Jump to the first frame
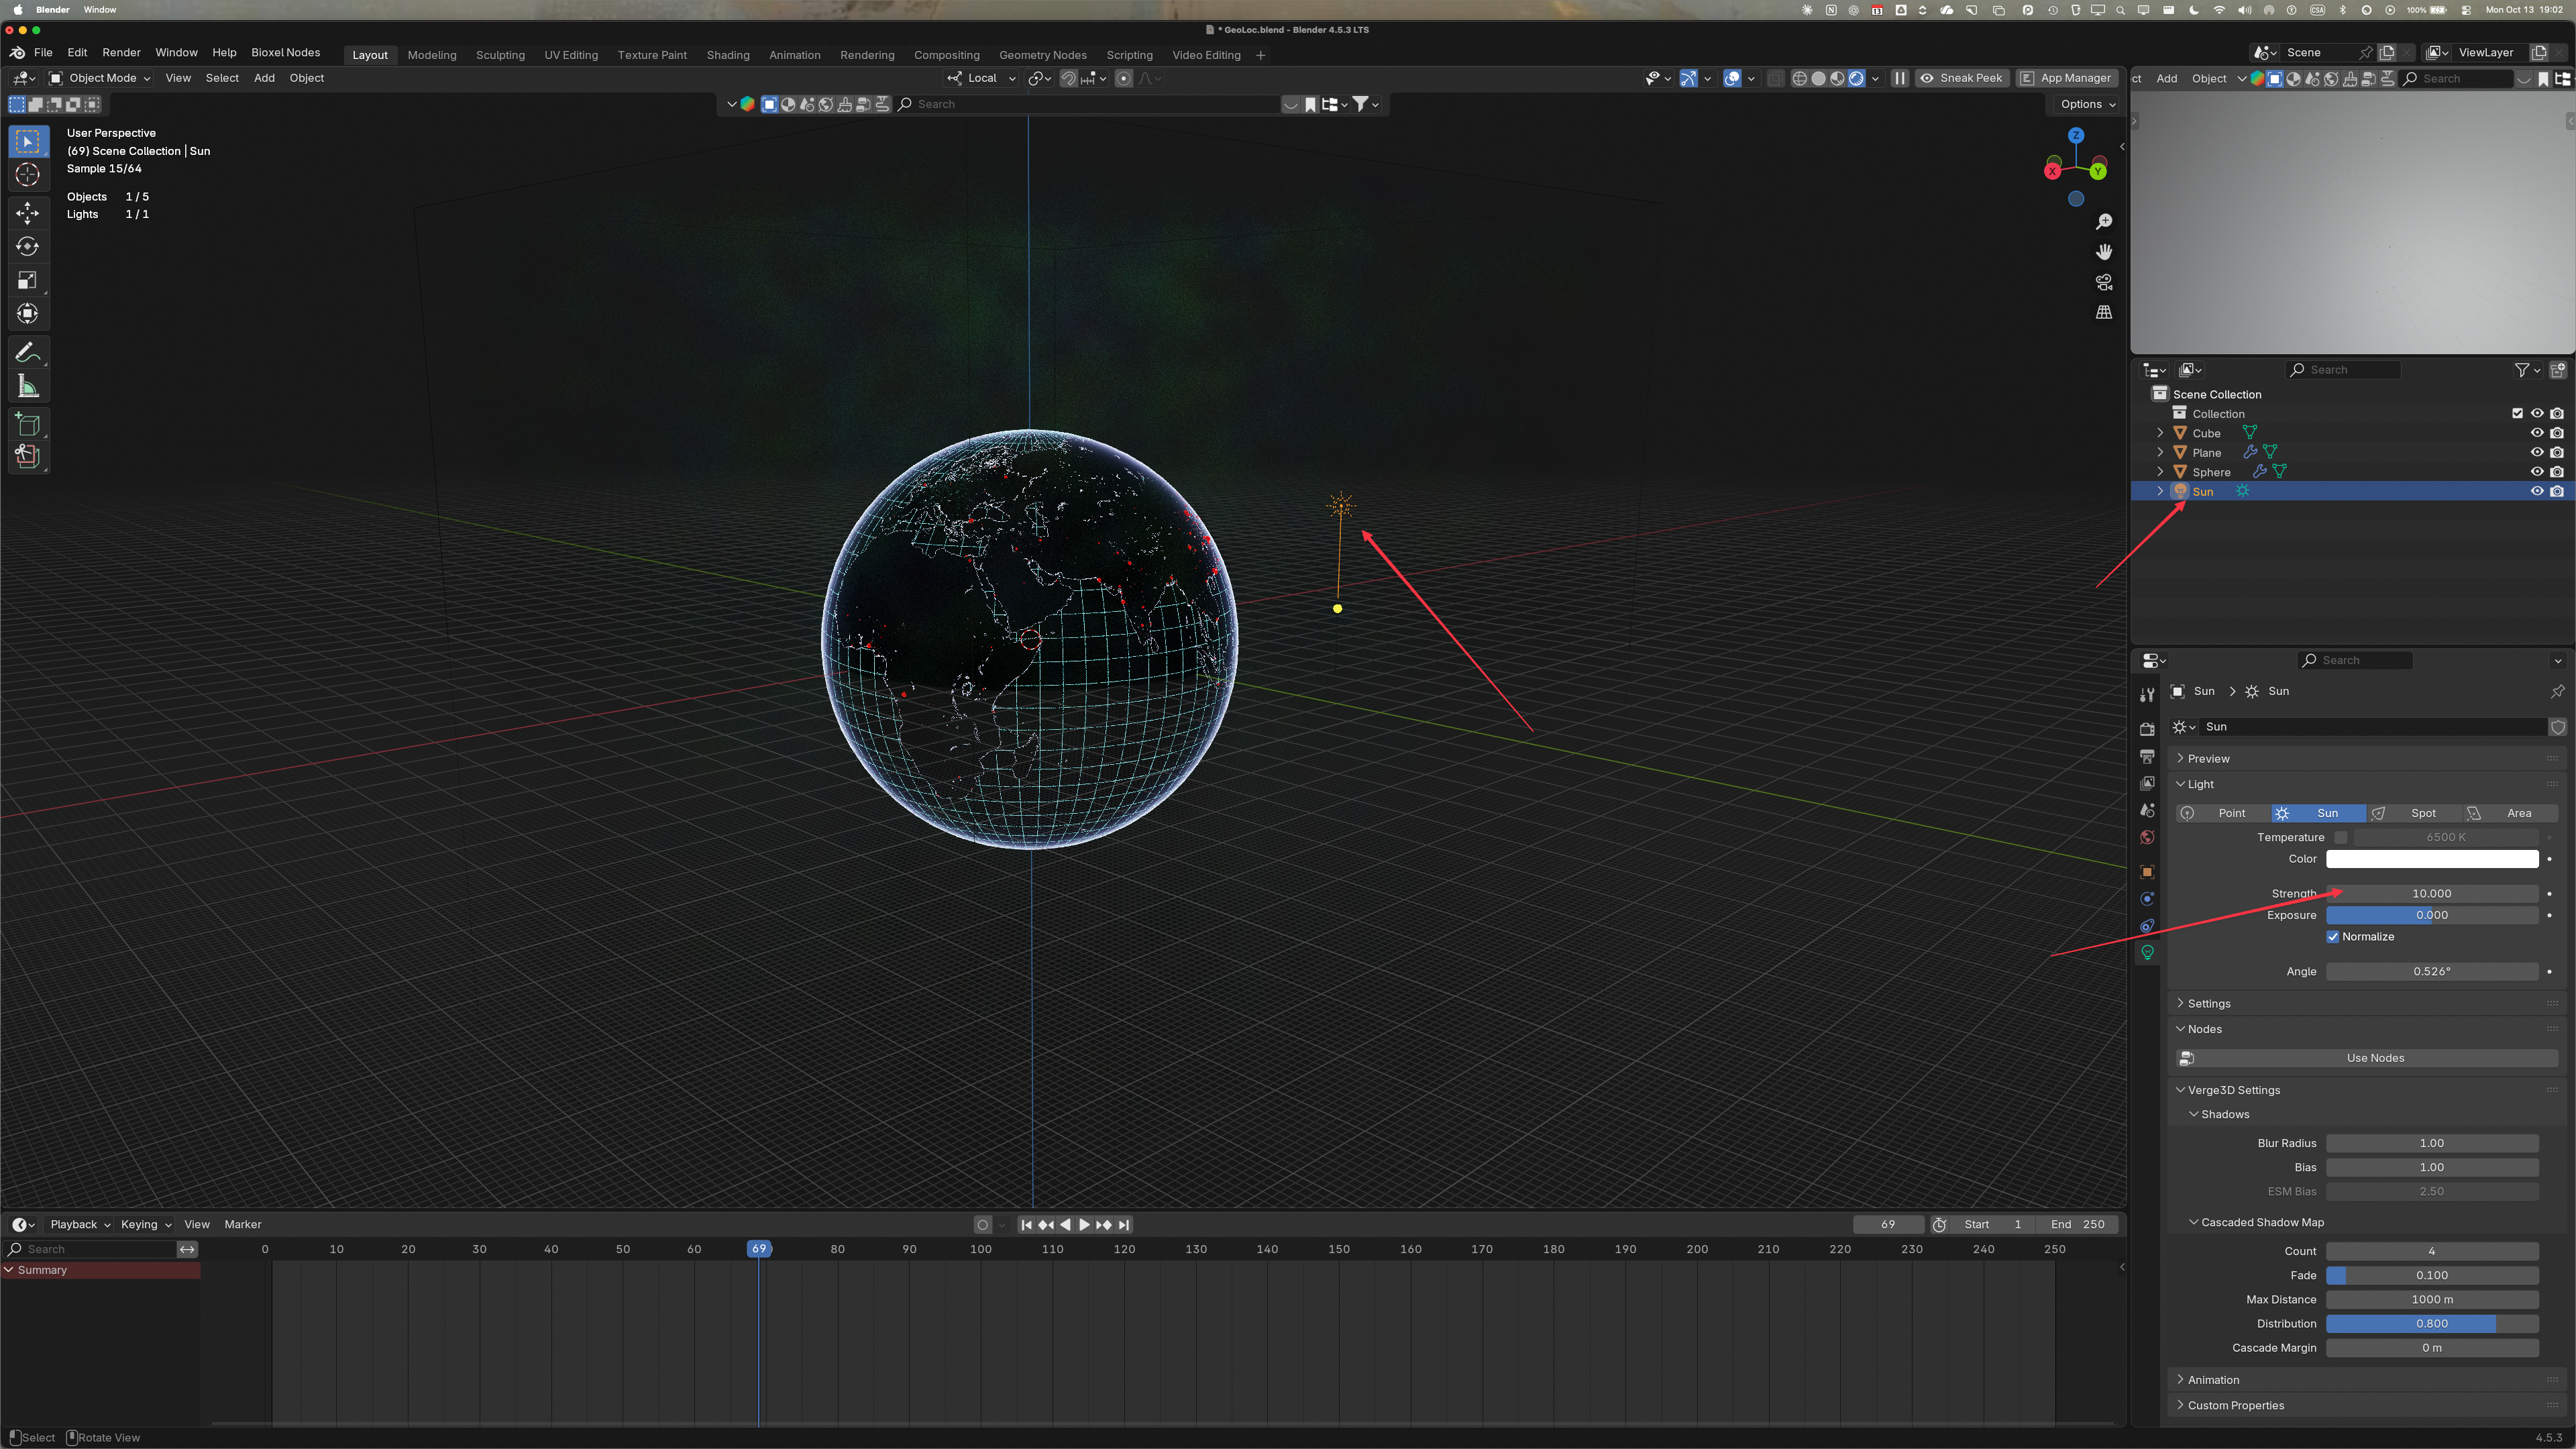The width and height of the screenshot is (2576, 1449). 1026,1224
